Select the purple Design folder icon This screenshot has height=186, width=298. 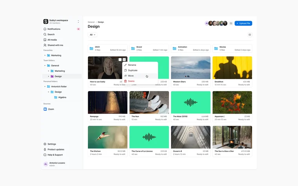click(52, 76)
